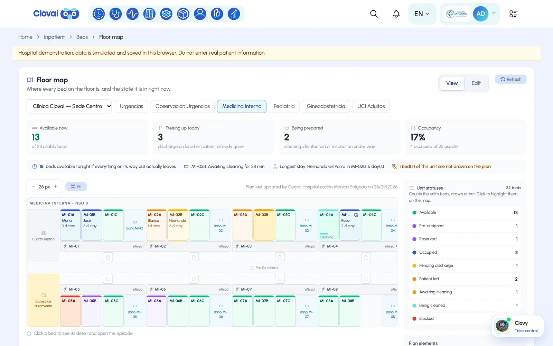This screenshot has height=346, width=553.
Task: Highlight Pending discharge beds in Unit statuses
Action: coord(465,266)
